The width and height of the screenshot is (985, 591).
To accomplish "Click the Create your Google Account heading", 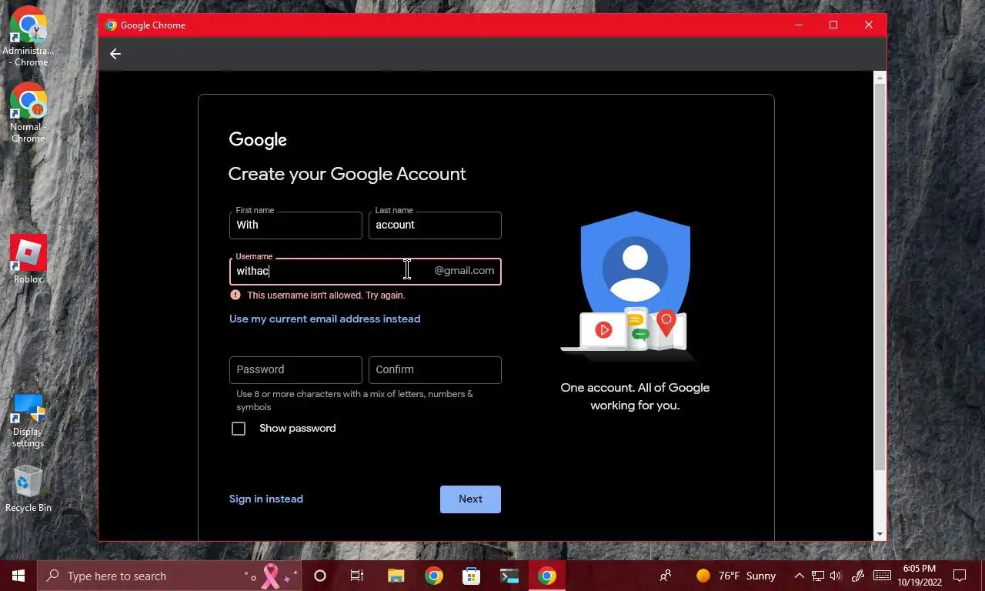I will click(x=347, y=174).
